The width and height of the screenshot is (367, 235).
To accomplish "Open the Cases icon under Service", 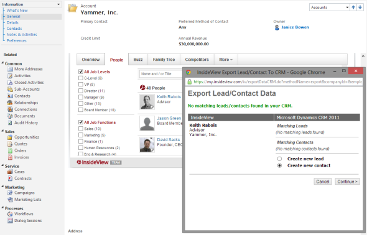I will point(10,172).
